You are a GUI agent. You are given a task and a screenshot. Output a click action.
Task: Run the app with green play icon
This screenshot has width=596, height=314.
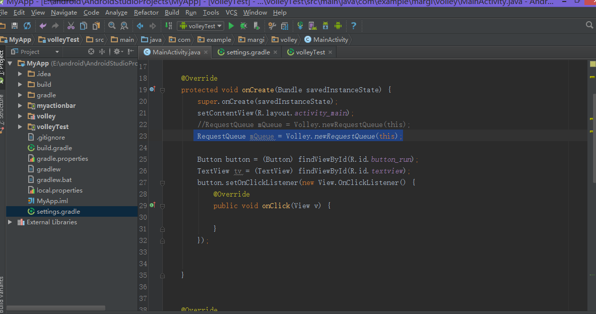(231, 26)
